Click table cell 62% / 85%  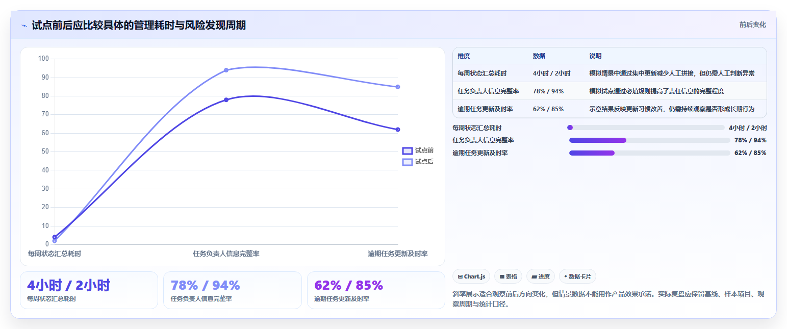548,109
